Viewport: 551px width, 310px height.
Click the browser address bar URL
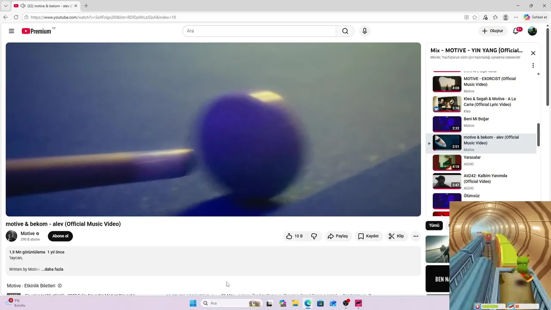click(x=103, y=17)
